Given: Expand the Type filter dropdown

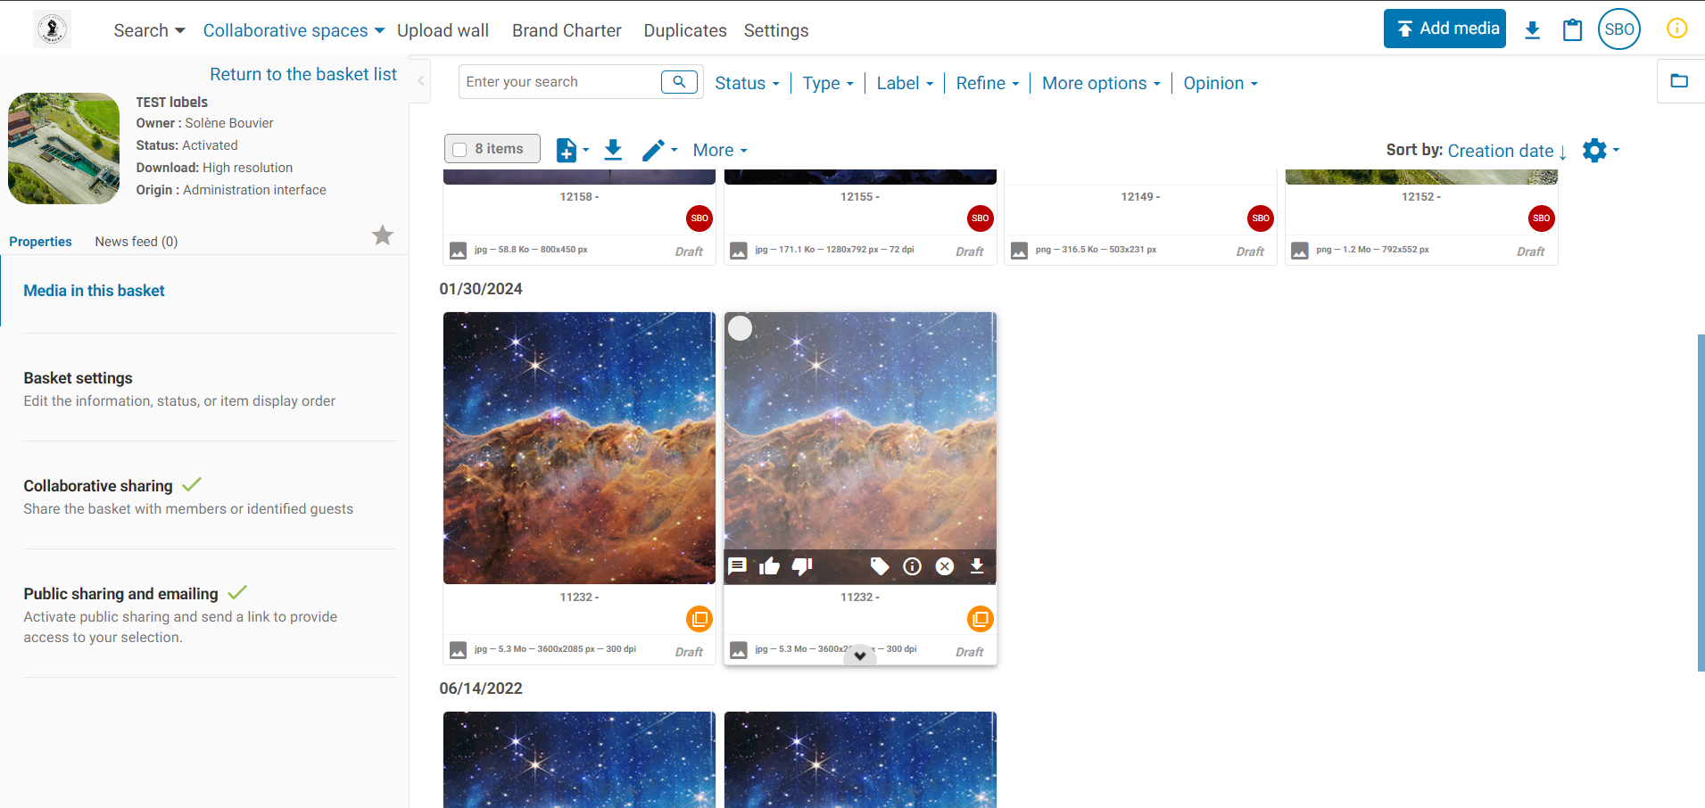Looking at the screenshot, I should (828, 83).
